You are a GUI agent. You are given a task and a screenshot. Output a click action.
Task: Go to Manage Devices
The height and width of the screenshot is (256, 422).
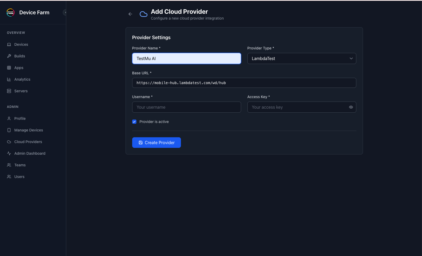point(29,130)
